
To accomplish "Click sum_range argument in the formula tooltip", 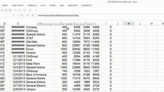I will click(48, 24).
